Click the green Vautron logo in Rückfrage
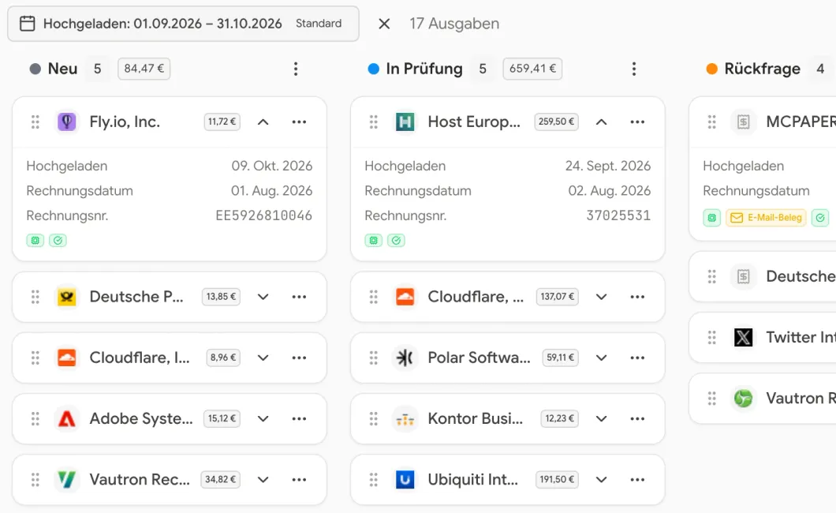 tap(743, 399)
